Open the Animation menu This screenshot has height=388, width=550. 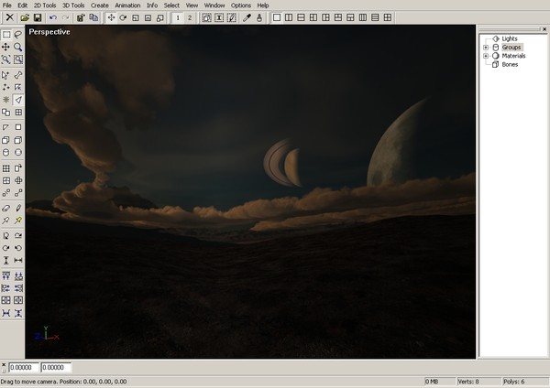coord(127,5)
